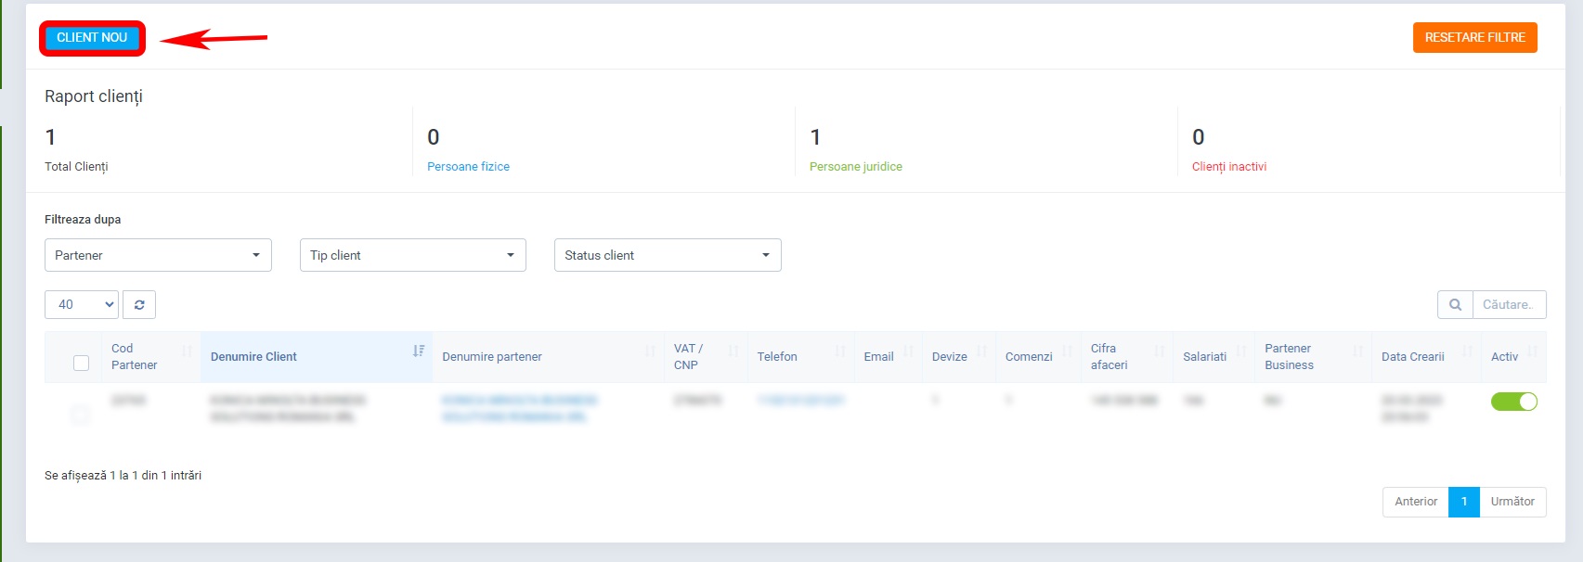1583x562 pixels.
Task: Tick the checkbox of the first client row
Action: (81, 415)
